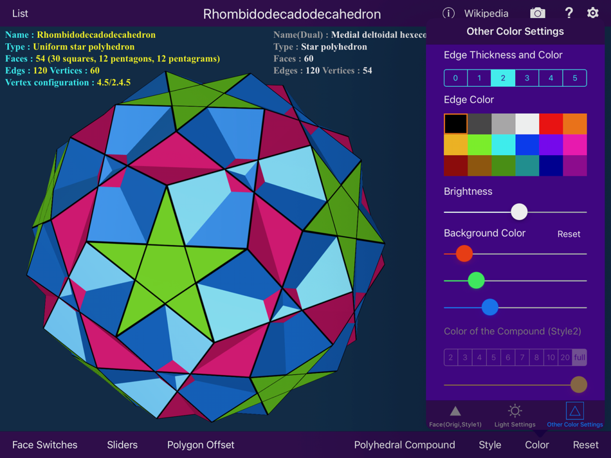Image resolution: width=611 pixels, height=458 pixels.
Task: Set edge thickness to 0
Action: tap(455, 78)
